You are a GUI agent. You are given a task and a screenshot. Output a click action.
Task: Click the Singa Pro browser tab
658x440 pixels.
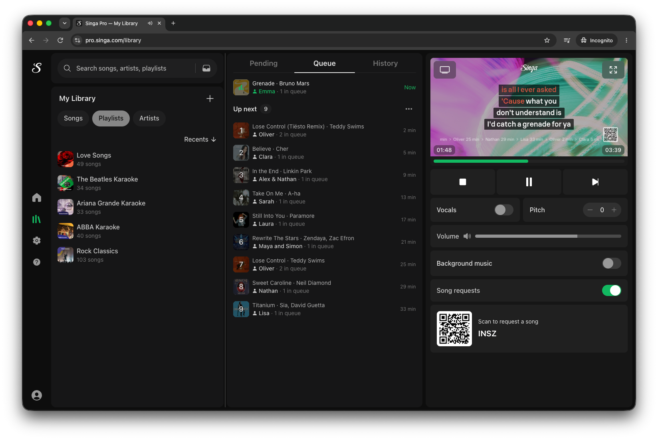(x=119, y=23)
